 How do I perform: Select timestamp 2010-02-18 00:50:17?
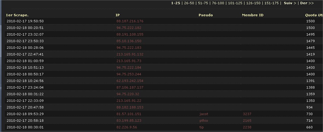click(25, 74)
